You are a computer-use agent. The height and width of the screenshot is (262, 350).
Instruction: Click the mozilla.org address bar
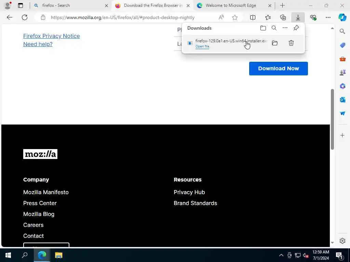[123, 17]
